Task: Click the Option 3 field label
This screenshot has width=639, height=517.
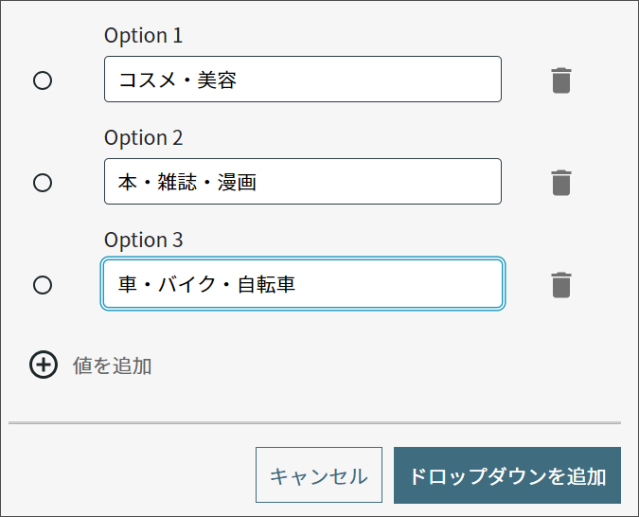Action: click(144, 241)
